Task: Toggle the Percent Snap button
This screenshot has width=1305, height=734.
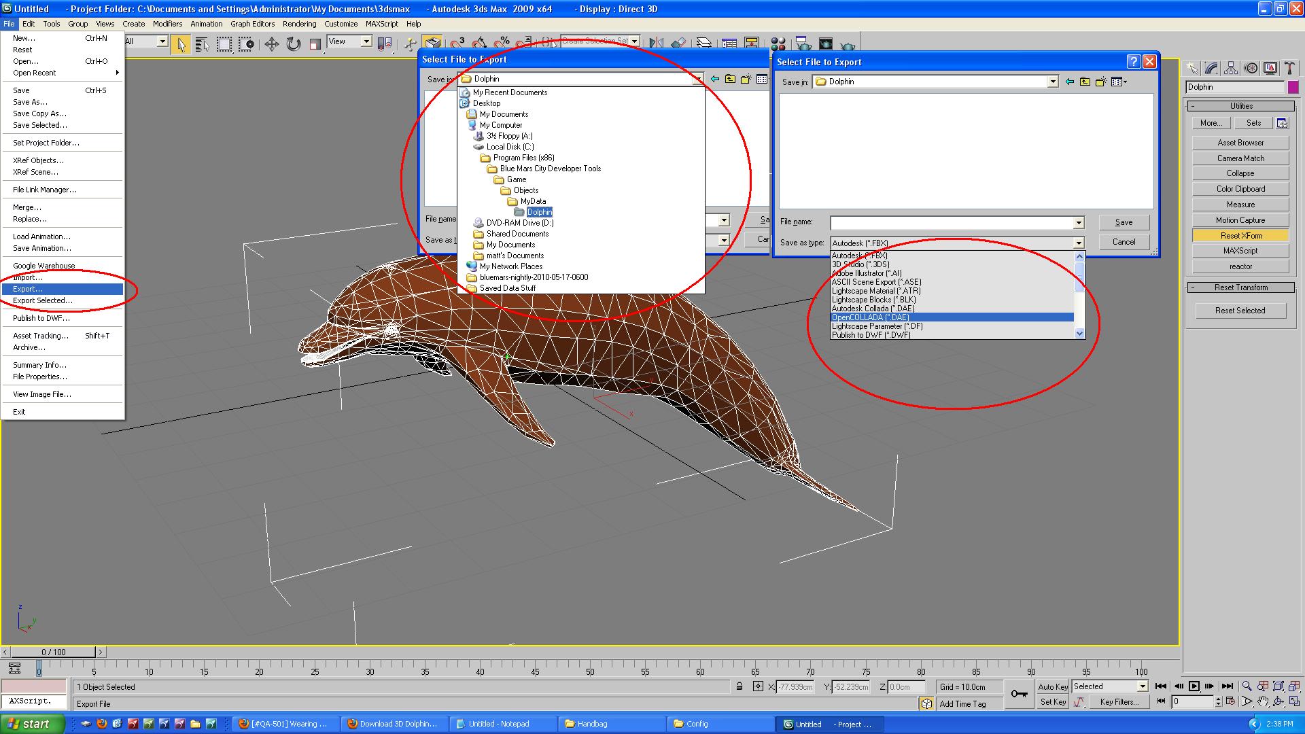Action: pos(502,43)
